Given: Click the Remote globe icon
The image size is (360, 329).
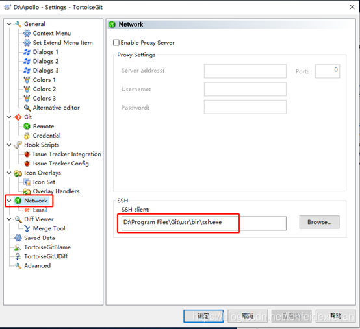Looking at the screenshot, I should point(27,127).
